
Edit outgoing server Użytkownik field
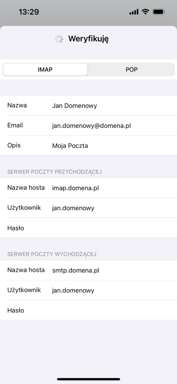coord(88,290)
